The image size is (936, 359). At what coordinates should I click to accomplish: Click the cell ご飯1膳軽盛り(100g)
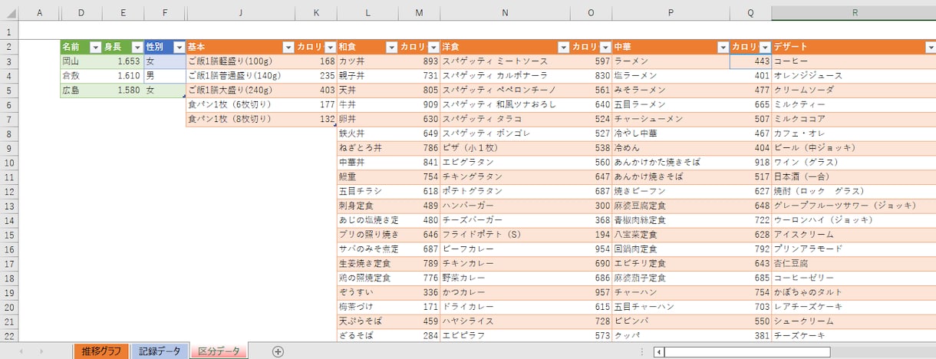point(240,61)
